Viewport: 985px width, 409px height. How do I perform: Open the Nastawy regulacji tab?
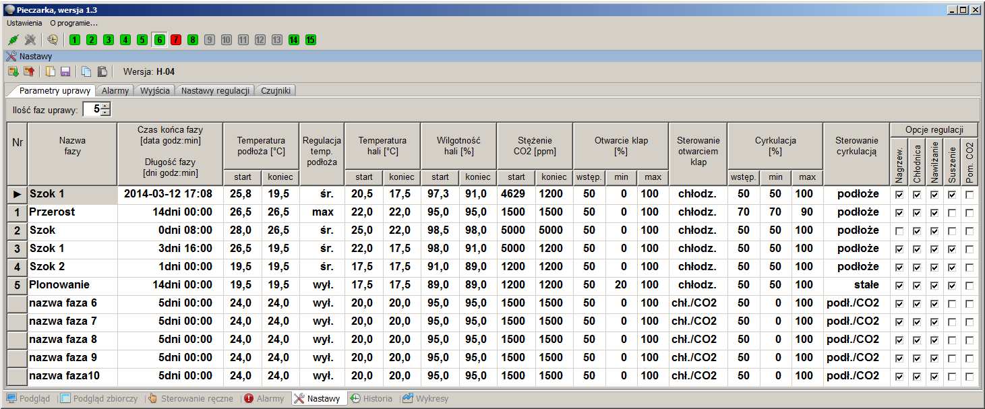(x=216, y=90)
